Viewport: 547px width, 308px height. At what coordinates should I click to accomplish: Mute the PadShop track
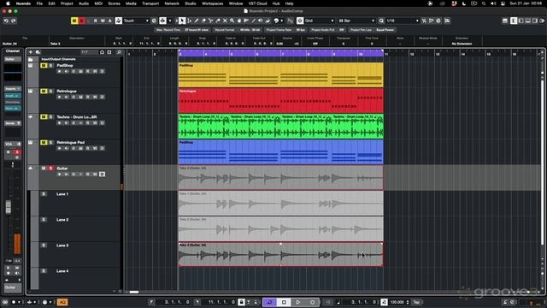tap(44, 65)
